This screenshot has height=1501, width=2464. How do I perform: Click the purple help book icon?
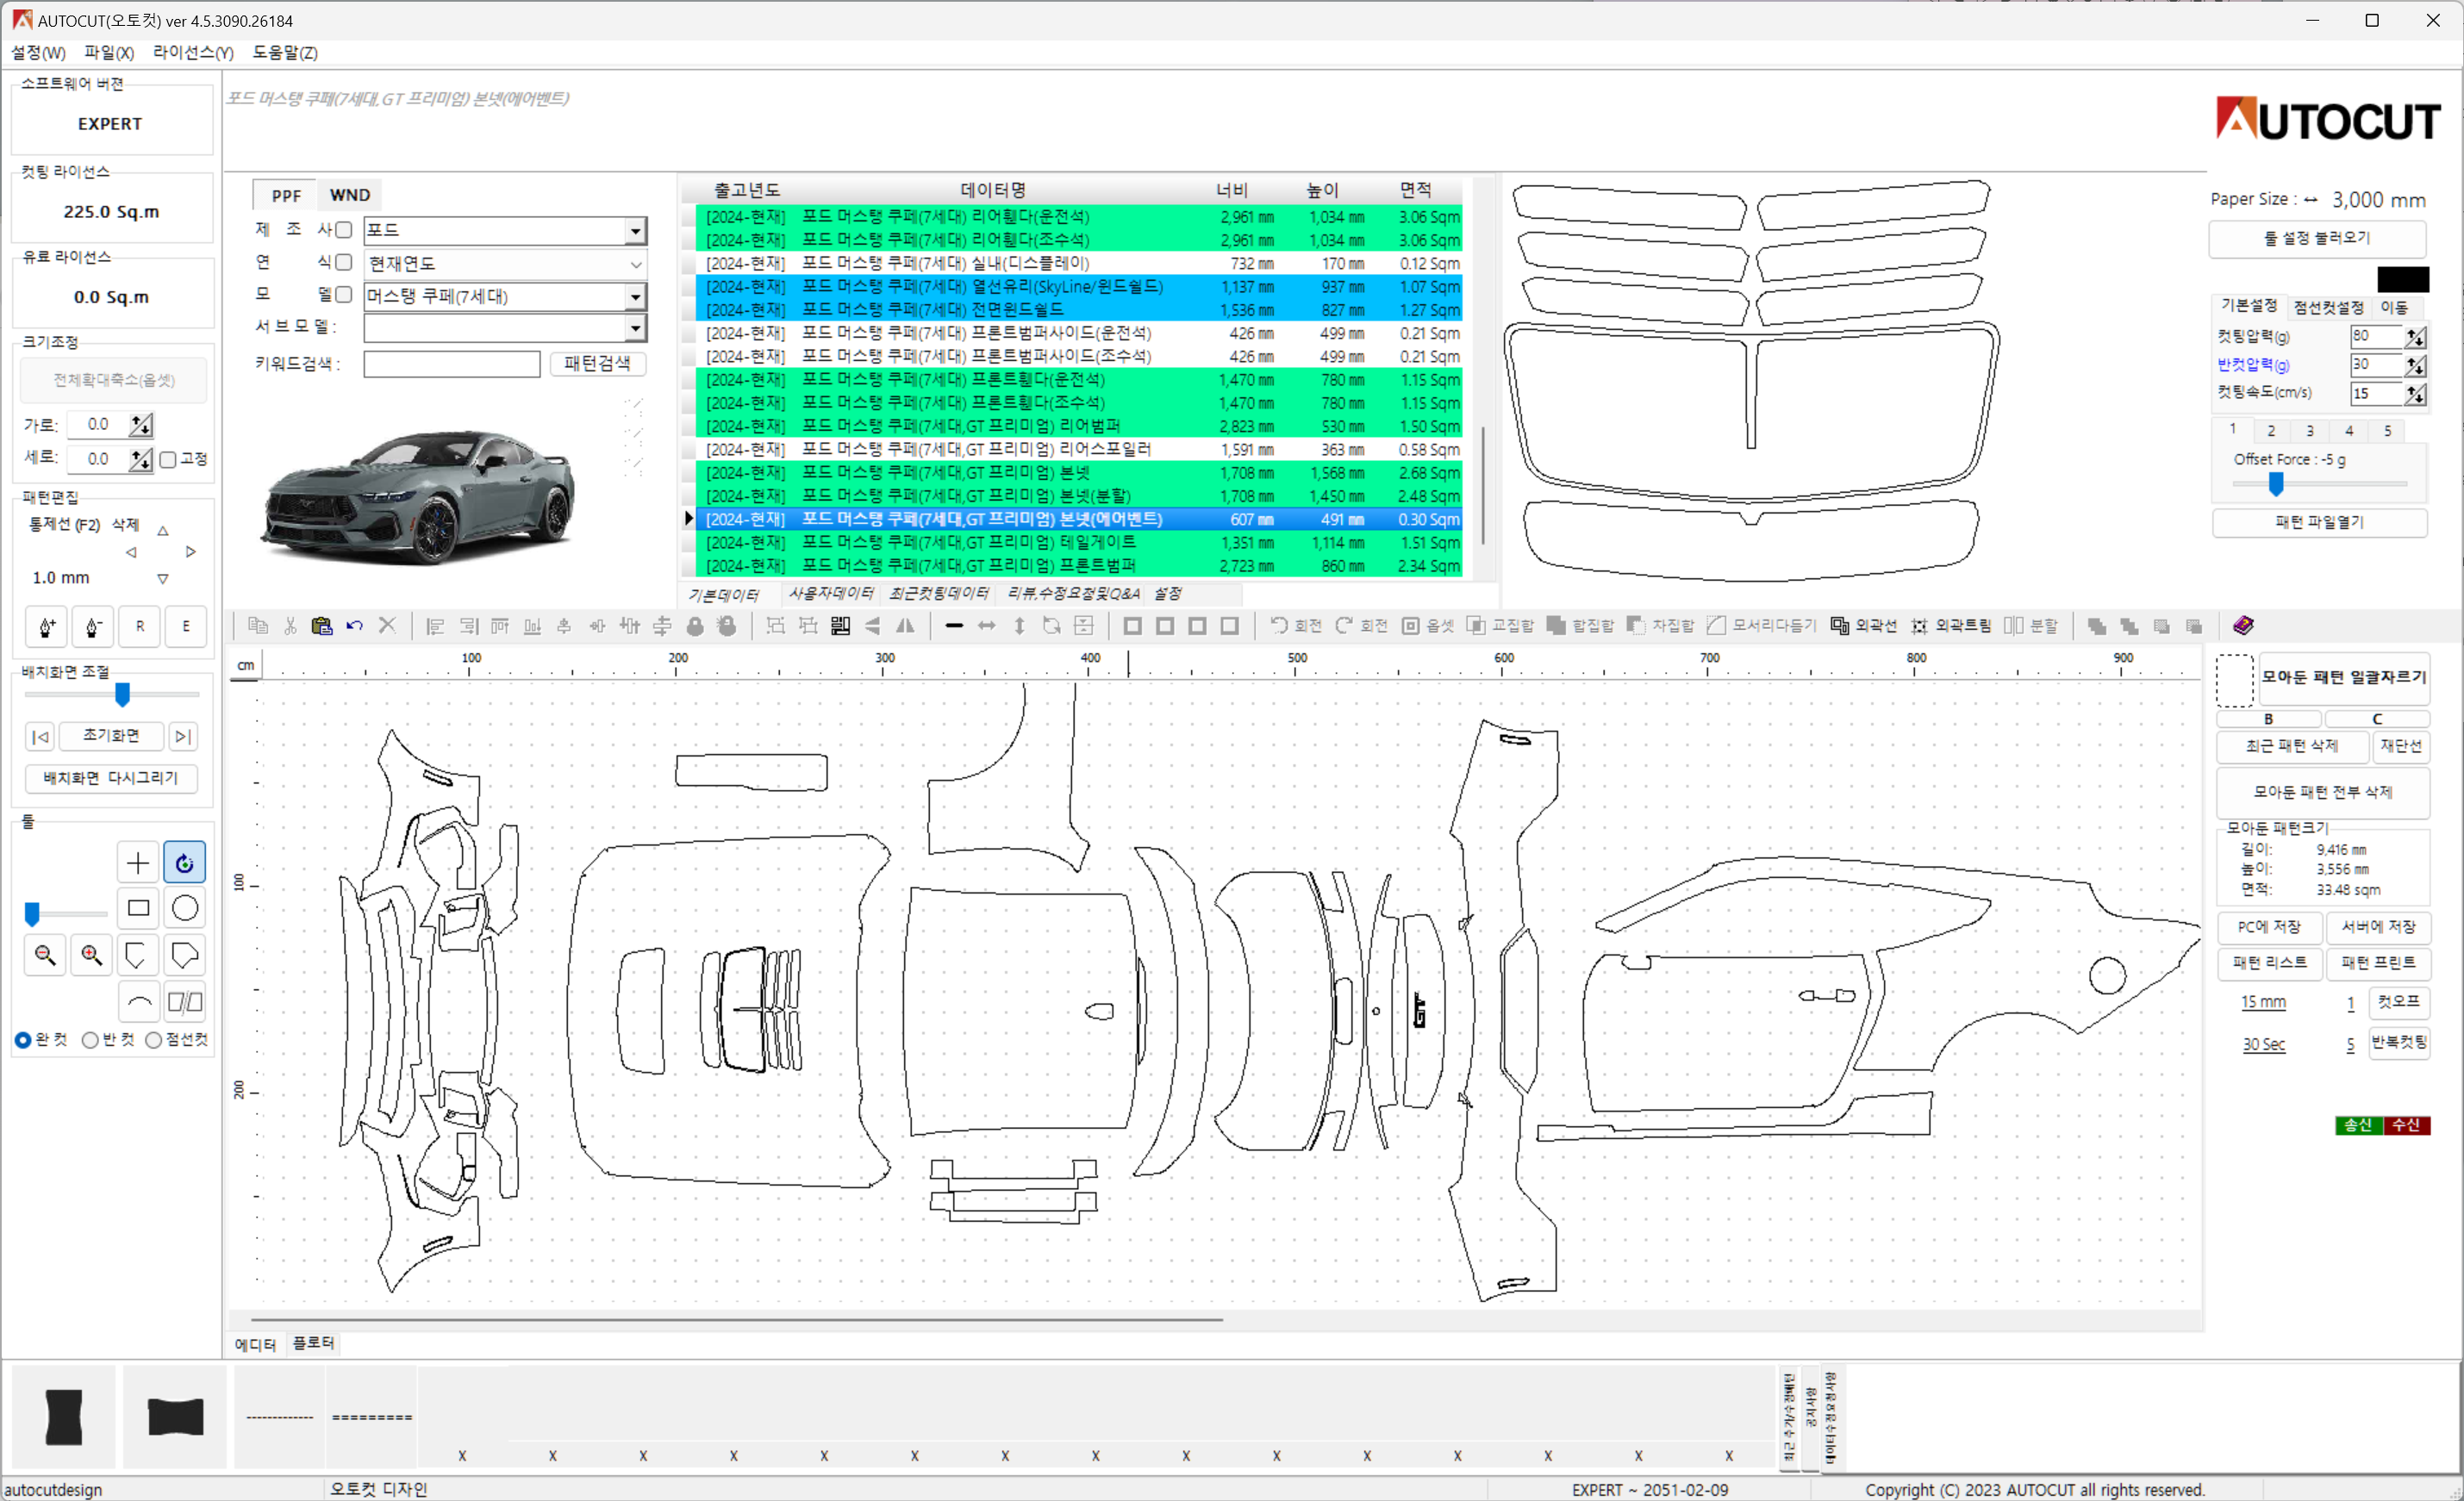(2243, 626)
